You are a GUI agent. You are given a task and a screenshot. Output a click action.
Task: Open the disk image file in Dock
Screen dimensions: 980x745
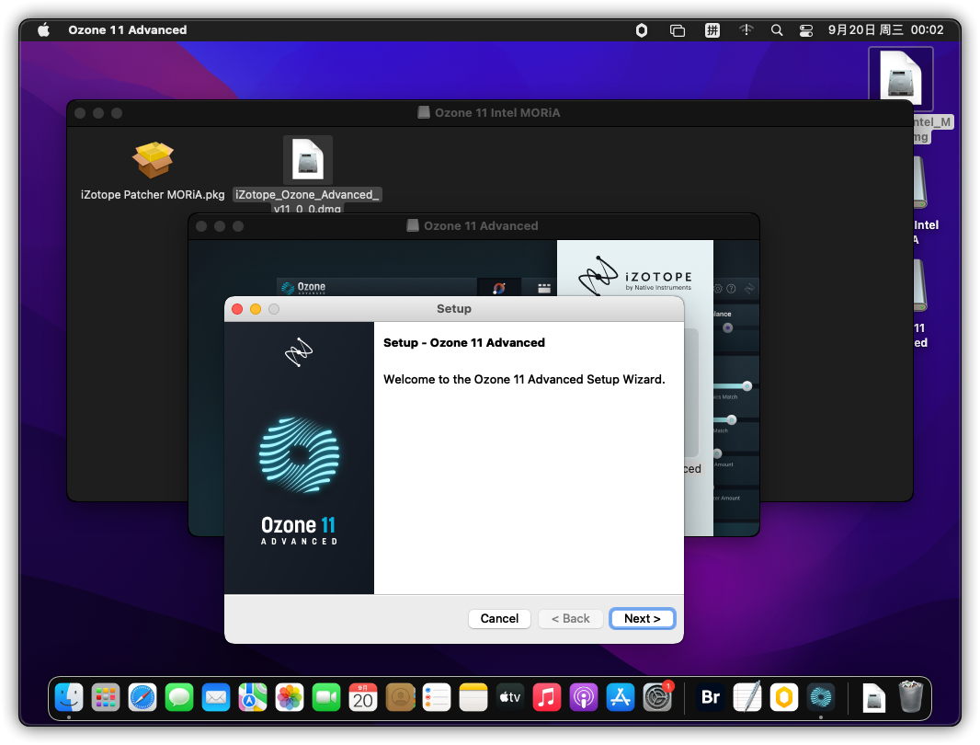pyautogui.click(x=873, y=697)
